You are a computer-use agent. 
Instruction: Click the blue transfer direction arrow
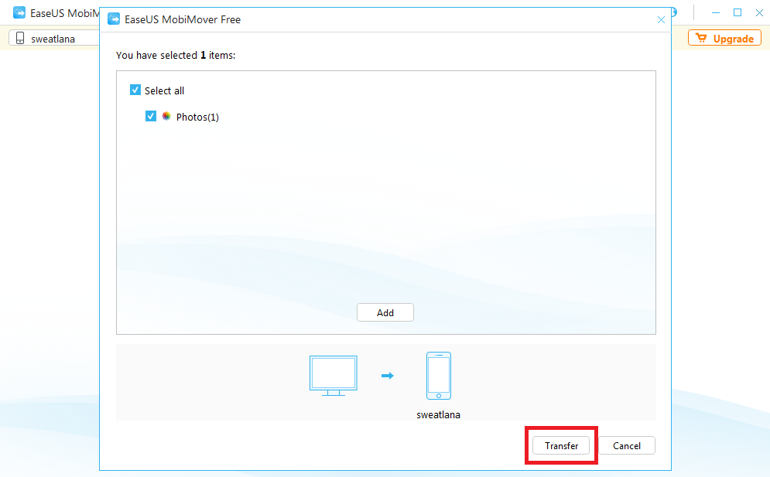coord(388,376)
